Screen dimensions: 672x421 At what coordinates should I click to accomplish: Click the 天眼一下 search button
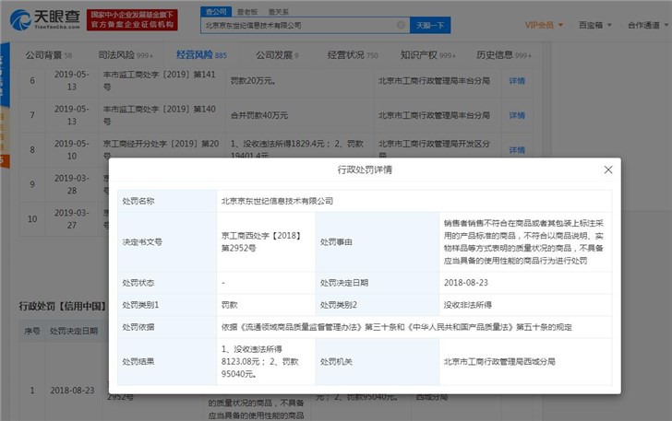(430, 25)
